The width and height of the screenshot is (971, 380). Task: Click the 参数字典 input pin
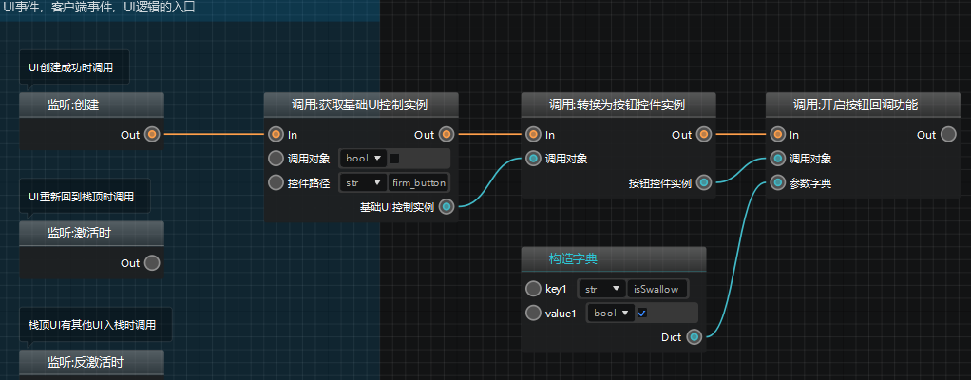pyautogui.click(x=778, y=182)
